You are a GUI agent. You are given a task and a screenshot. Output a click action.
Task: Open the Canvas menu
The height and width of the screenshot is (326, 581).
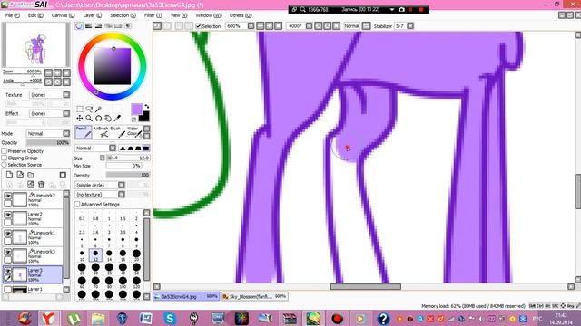coord(63,15)
